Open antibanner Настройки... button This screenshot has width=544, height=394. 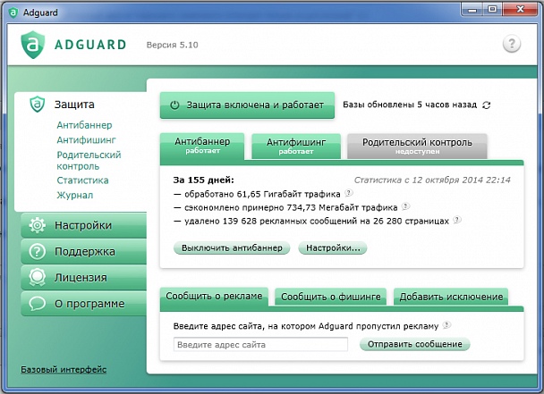click(x=333, y=248)
